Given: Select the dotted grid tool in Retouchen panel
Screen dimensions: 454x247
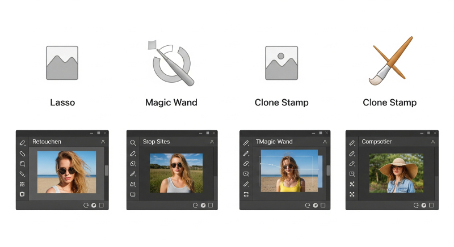Looking at the screenshot, I should pos(22,184).
